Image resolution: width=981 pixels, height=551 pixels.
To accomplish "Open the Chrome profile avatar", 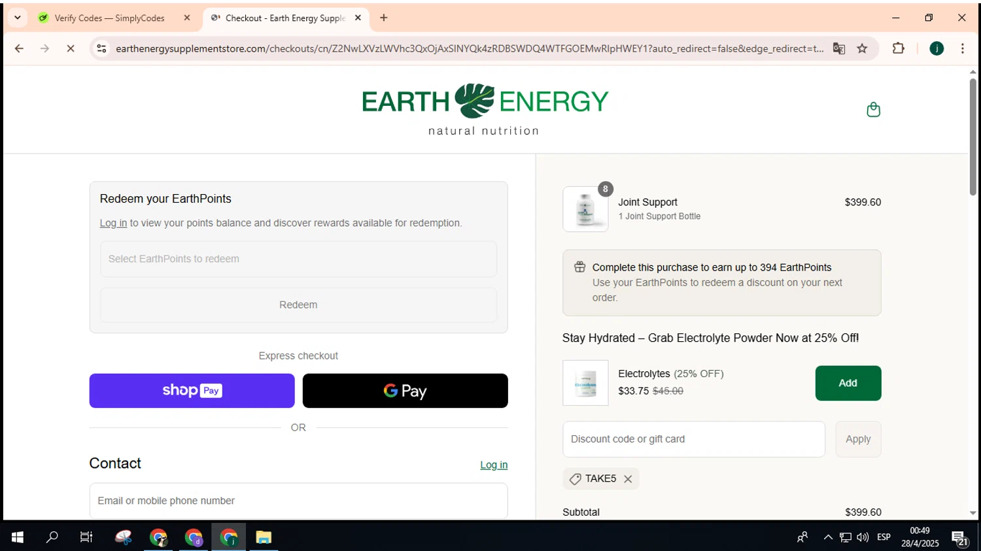I will 937,48.
